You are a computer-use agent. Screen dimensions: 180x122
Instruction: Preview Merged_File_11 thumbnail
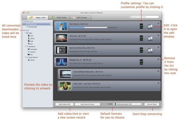[61, 62]
